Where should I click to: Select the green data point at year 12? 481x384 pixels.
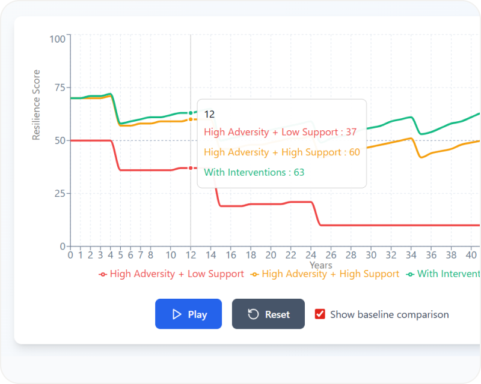click(x=191, y=112)
